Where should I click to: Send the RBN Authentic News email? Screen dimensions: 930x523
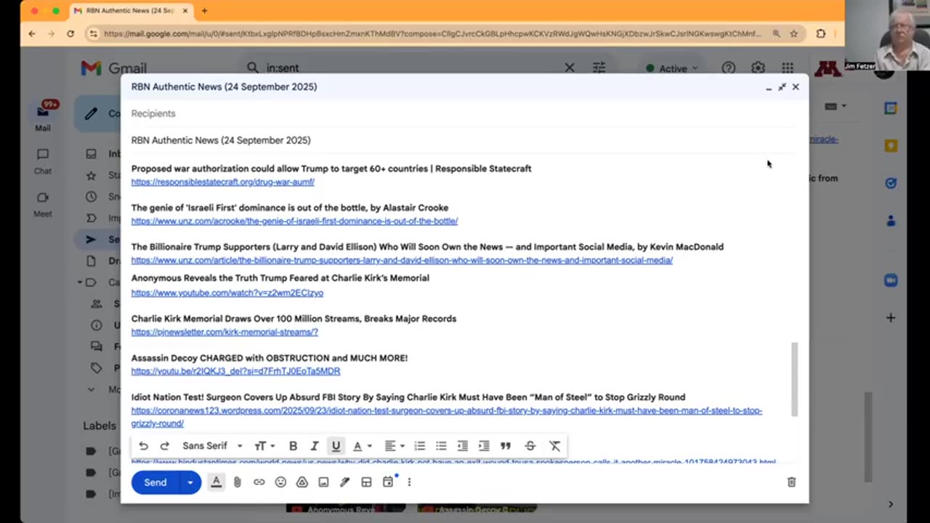coord(155,482)
